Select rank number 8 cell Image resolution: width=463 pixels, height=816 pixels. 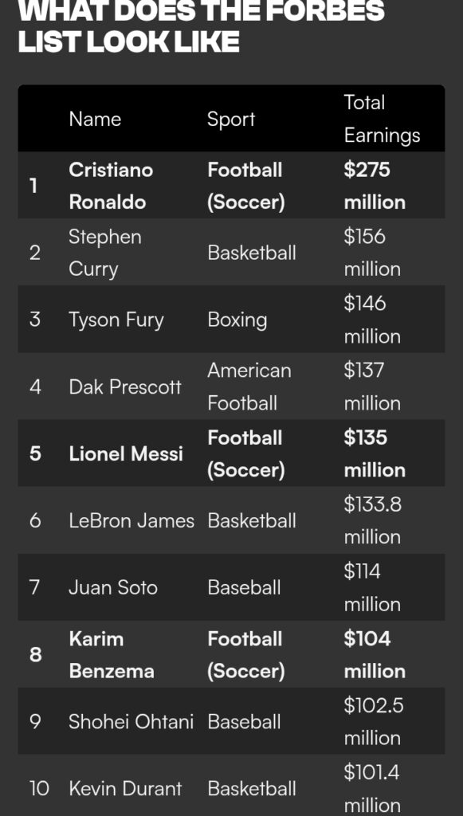[x=35, y=655]
